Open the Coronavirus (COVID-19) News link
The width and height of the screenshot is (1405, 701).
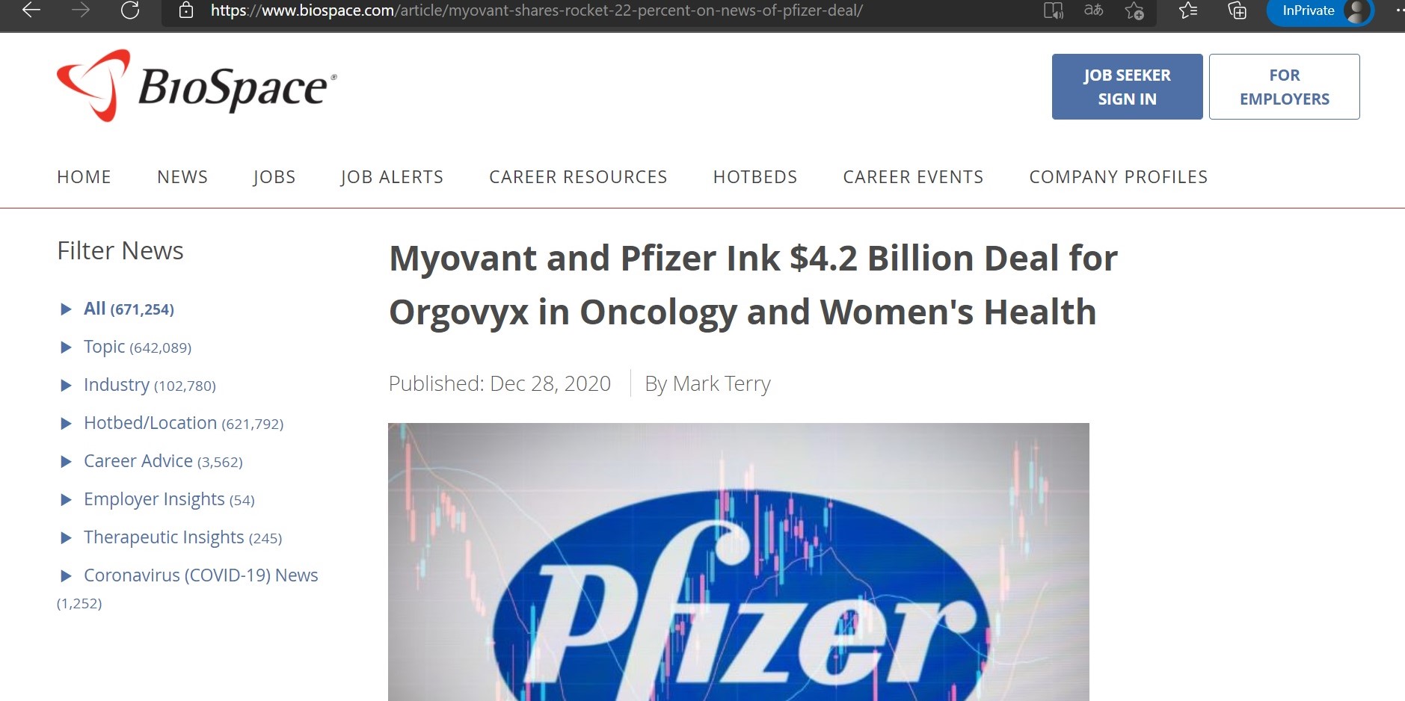point(201,575)
